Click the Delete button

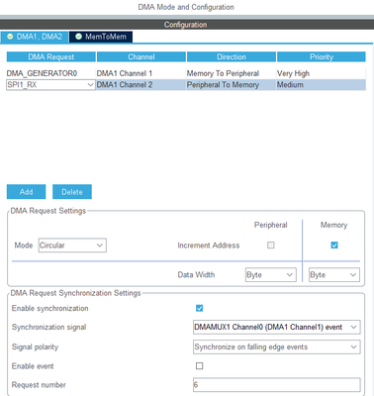click(x=72, y=192)
